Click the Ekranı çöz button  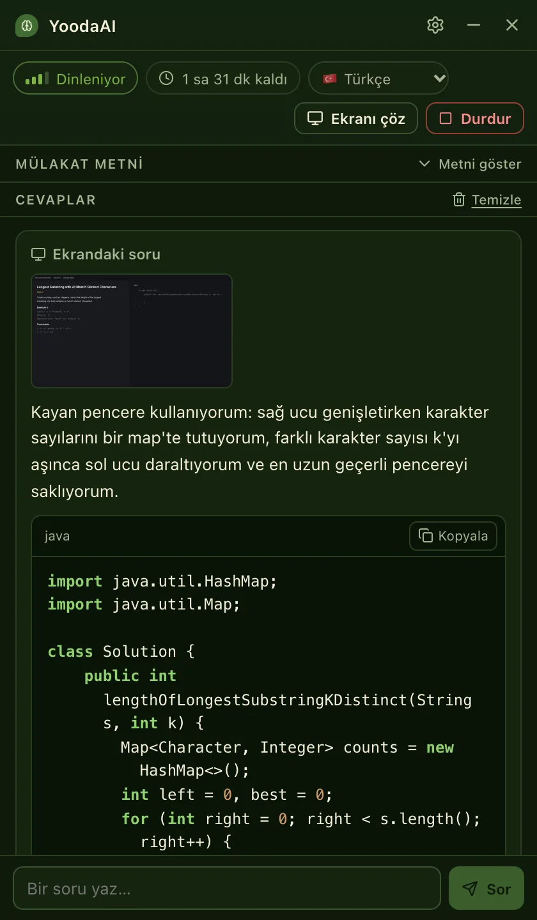click(356, 118)
